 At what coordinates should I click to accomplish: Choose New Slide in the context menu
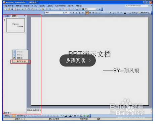click(20, 61)
